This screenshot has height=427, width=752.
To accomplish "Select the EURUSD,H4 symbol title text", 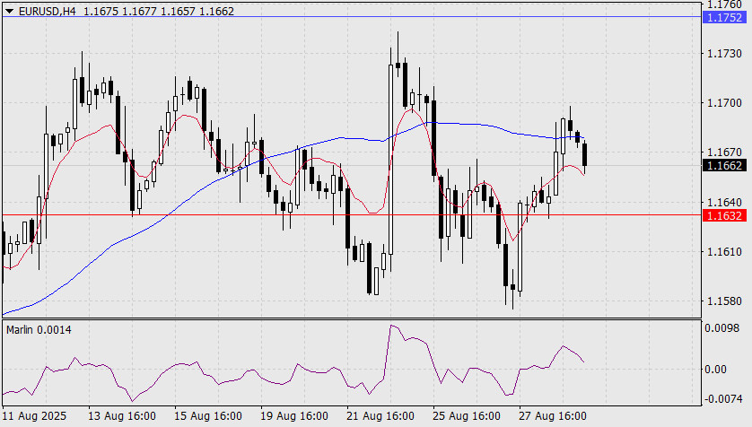I will [47, 11].
